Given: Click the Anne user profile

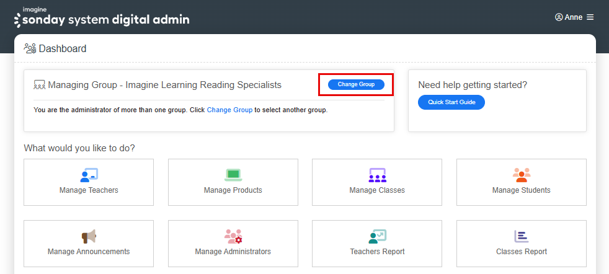Looking at the screenshot, I should click(569, 17).
